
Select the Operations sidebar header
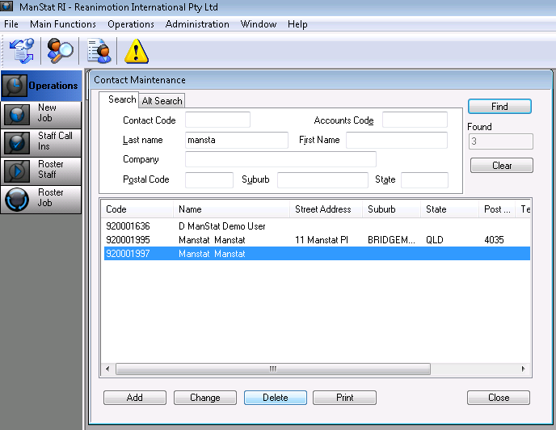(41, 86)
